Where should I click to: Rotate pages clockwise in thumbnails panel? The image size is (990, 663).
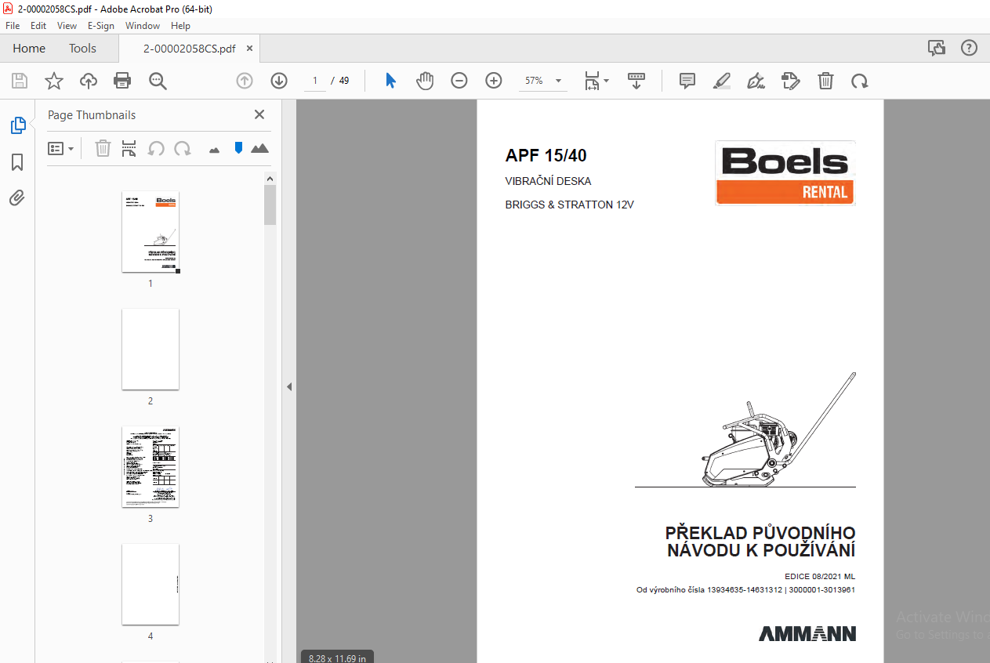pos(183,148)
